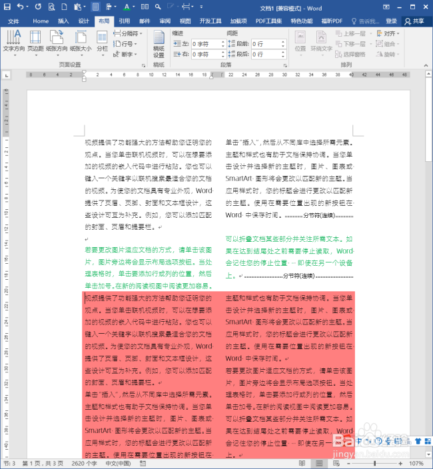The image size is (433, 469).
Task: Open the PDF工具集 tab
Action: 268,21
